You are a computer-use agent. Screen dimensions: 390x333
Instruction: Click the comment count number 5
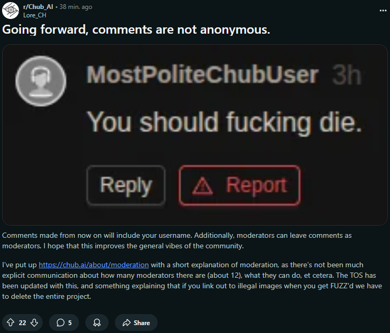[70, 322]
